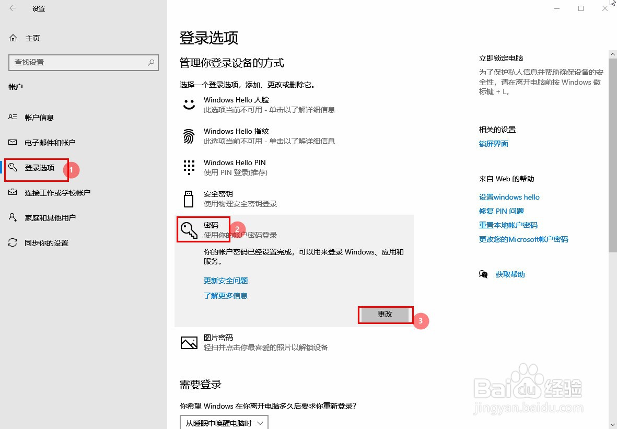Click the Windows Hello PIN keypad icon
This screenshot has height=429, width=617.
click(x=189, y=167)
